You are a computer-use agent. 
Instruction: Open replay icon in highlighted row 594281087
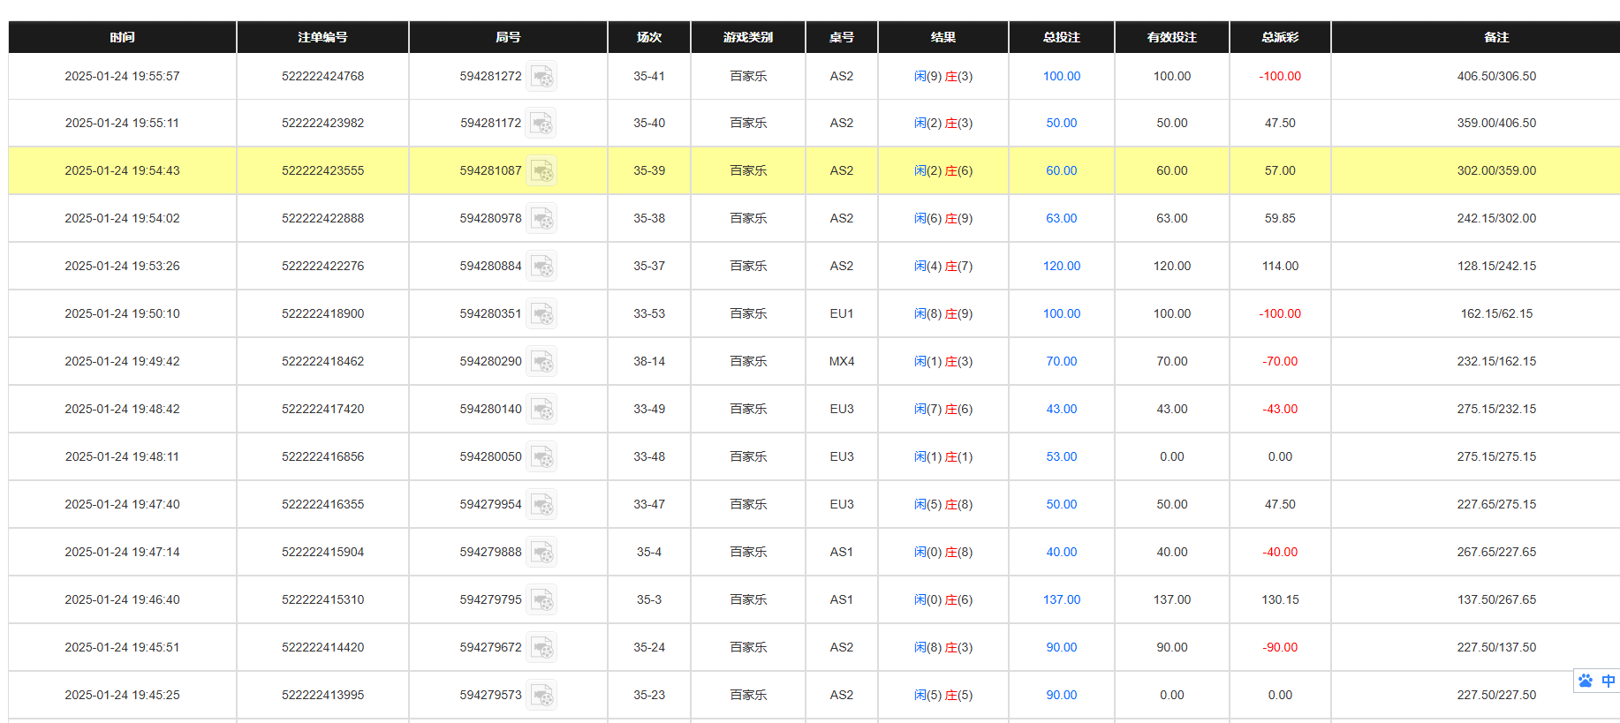point(541,171)
